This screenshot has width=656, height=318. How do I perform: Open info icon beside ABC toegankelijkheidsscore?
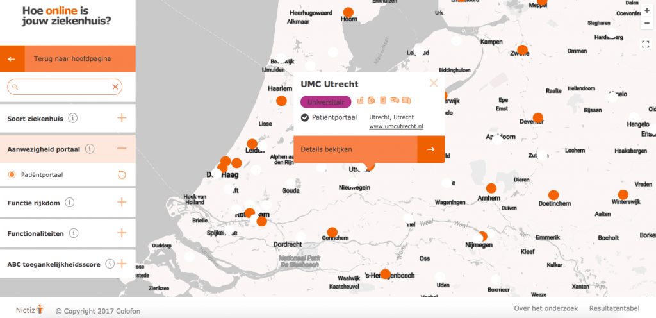(110, 264)
